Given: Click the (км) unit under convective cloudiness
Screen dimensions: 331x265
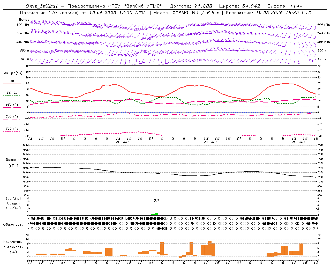Looking at the screenshot, I should point(13,252).
